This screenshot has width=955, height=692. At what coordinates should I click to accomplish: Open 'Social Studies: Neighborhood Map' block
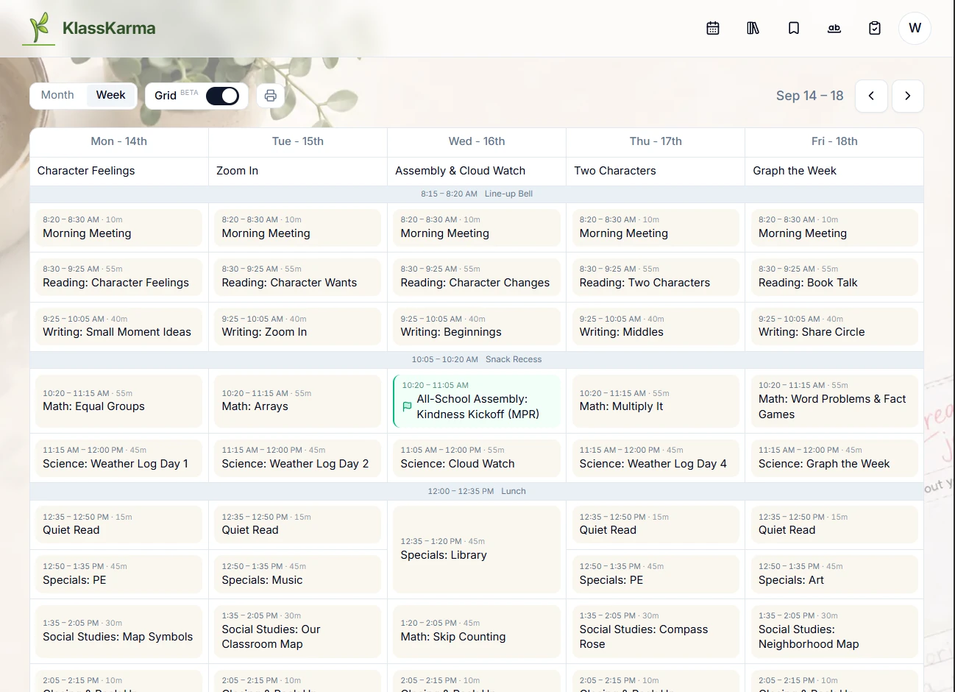[834, 631]
